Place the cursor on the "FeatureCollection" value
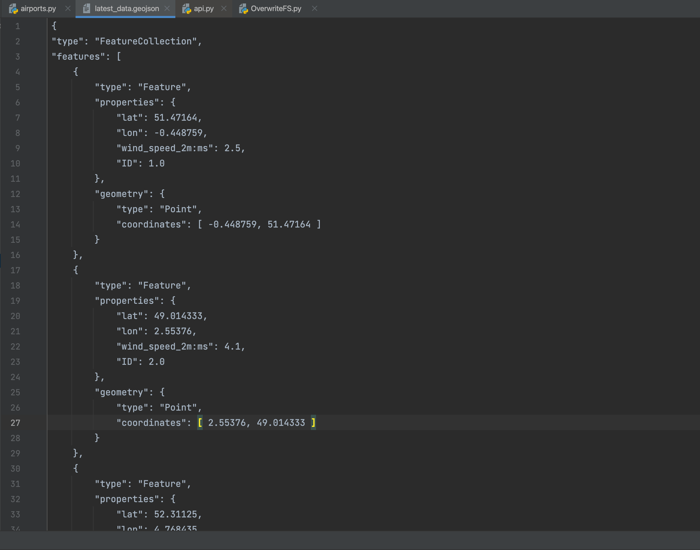Viewport: 700px width, 550px height. coord(146,41)
